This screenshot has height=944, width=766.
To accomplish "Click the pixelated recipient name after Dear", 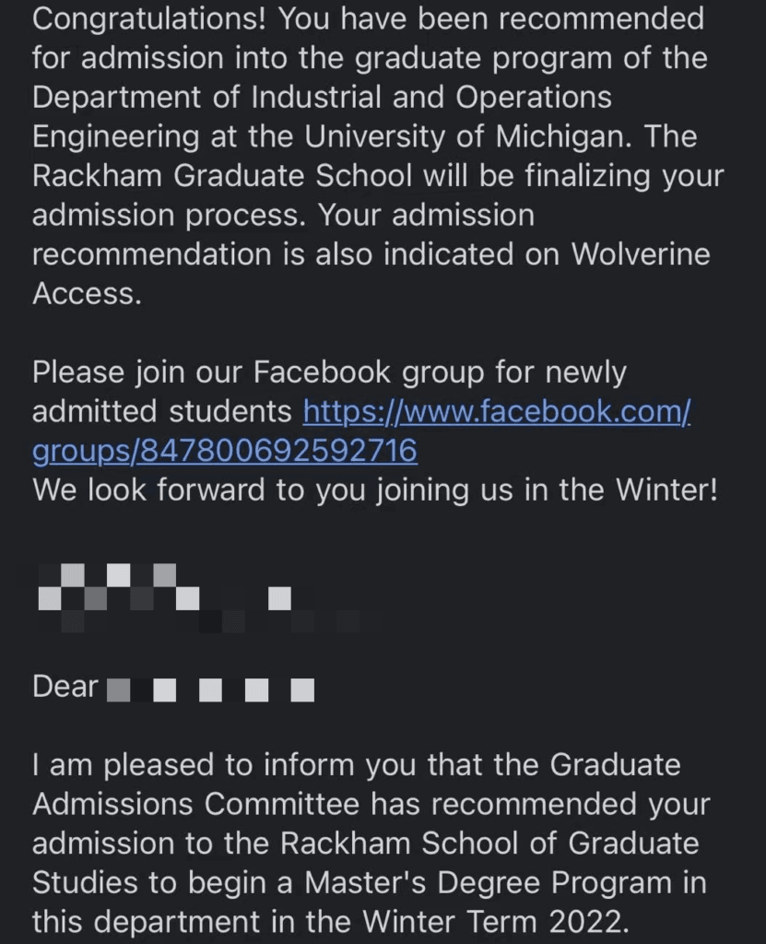I will [212, 689].
